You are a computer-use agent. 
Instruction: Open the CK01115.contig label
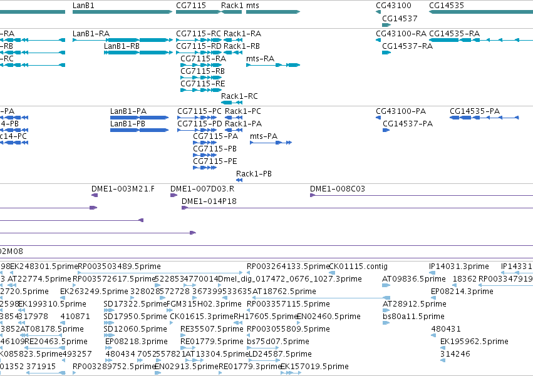pos(358,267)
